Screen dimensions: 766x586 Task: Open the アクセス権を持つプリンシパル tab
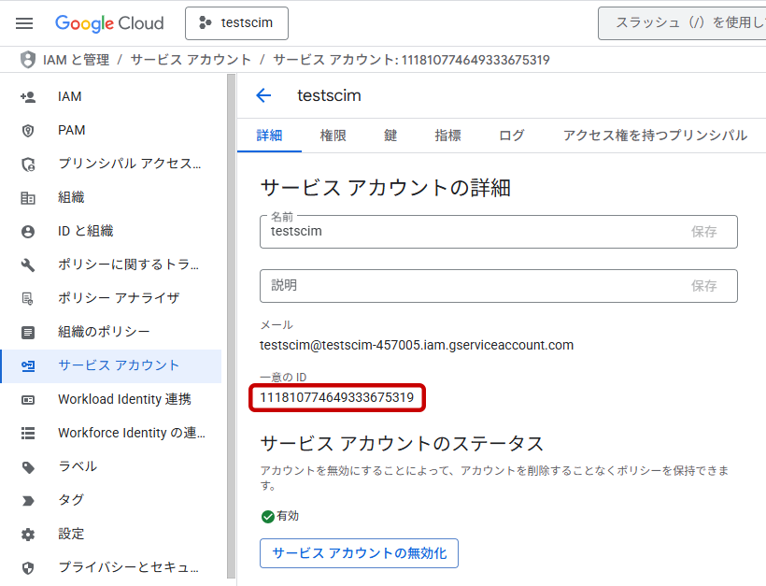tap(655, 136)
